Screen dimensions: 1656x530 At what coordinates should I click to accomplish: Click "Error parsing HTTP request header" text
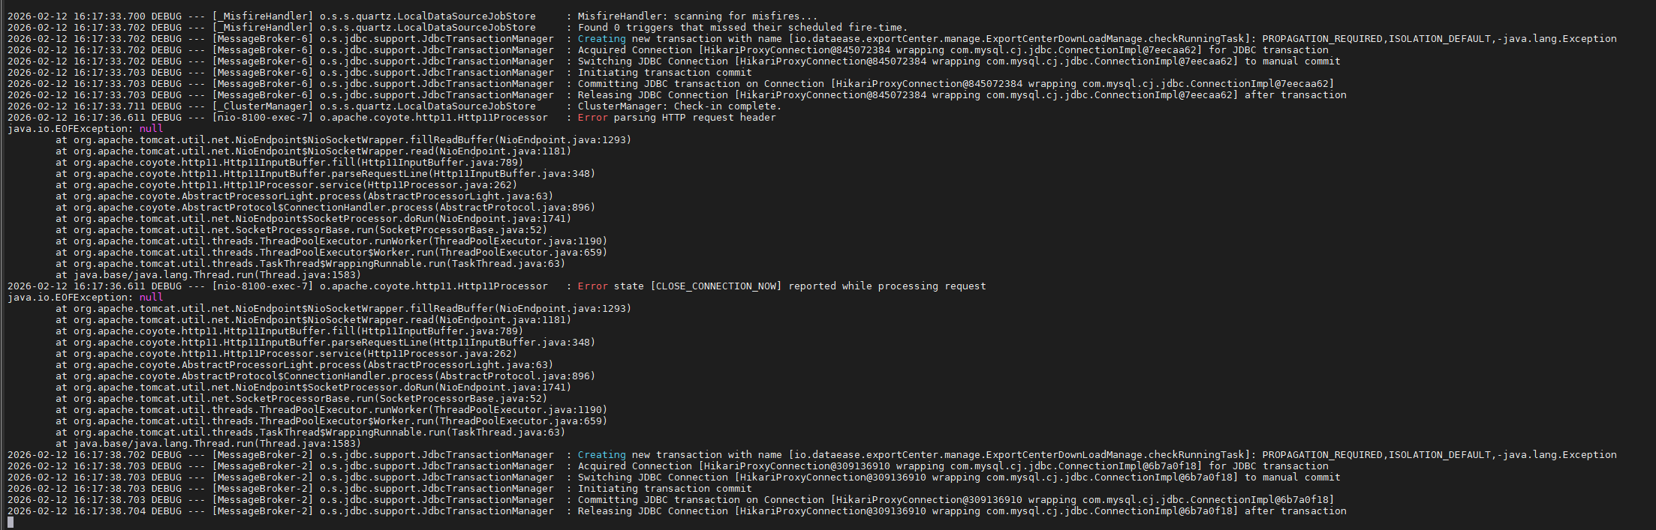676,117
